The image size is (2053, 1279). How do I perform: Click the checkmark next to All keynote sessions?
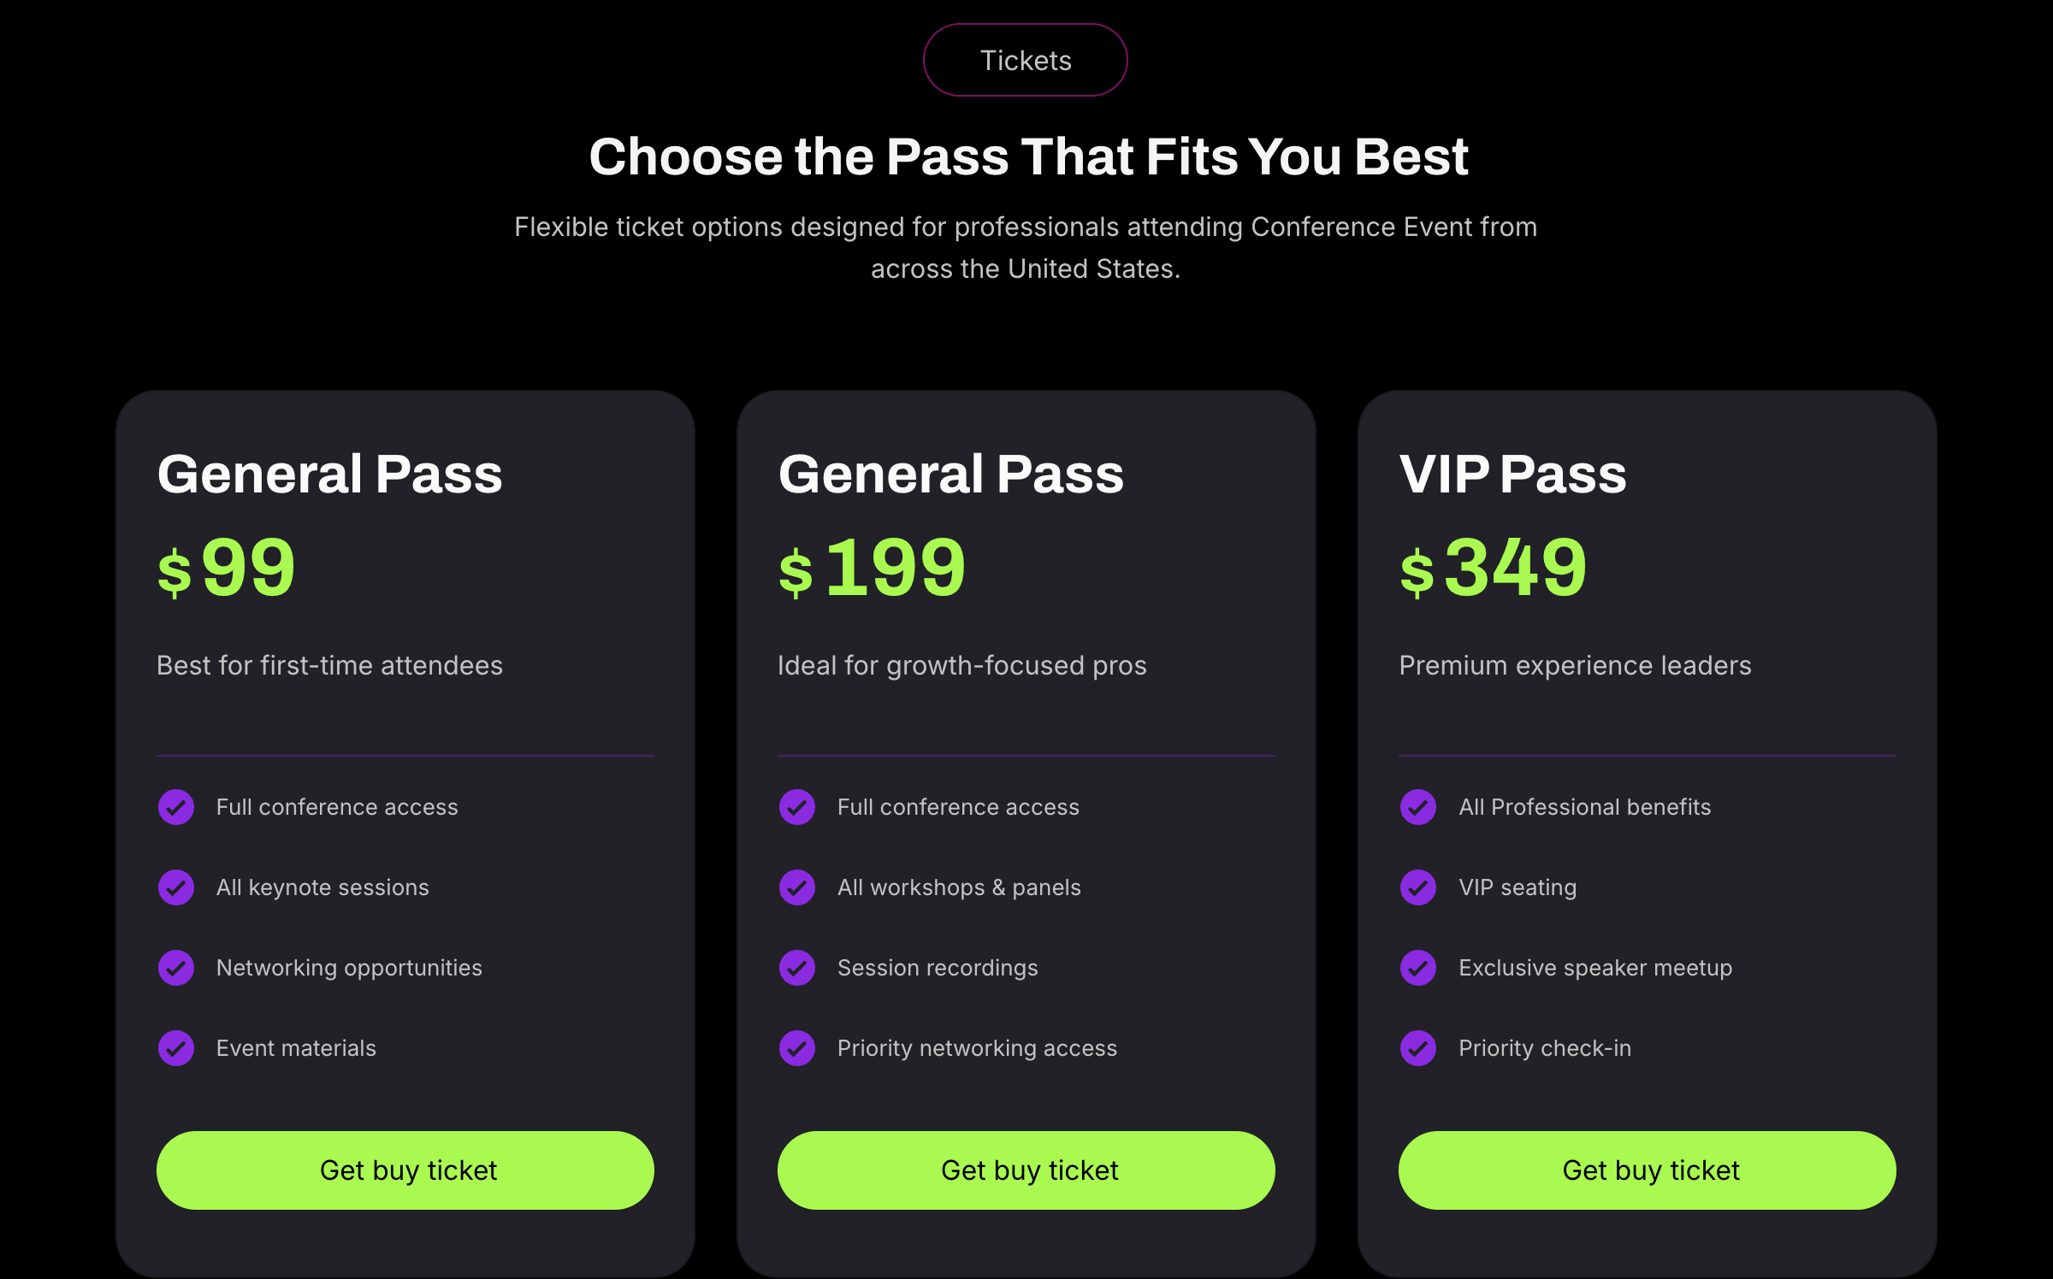175,887
